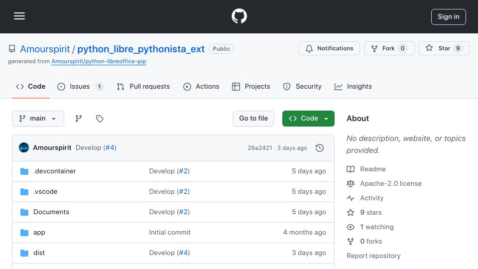Click the '4 months ago' timestamp on app row
478x269 pixels.
point(304,233)
